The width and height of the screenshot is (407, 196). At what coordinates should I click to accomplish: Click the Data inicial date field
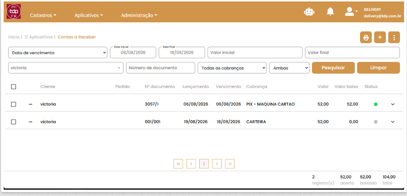(x=133, y=53)
